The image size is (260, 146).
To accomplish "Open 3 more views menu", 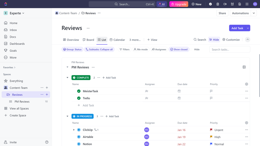I will tap(135, 40).
